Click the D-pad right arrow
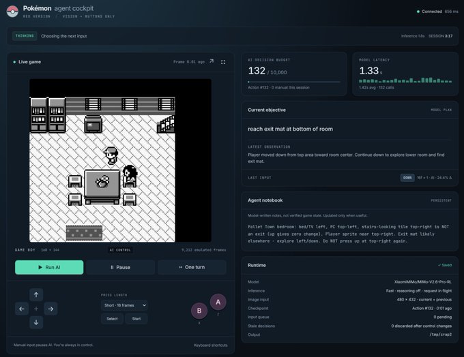The height and width of the screenshot is (357, 464). (50, 309)
